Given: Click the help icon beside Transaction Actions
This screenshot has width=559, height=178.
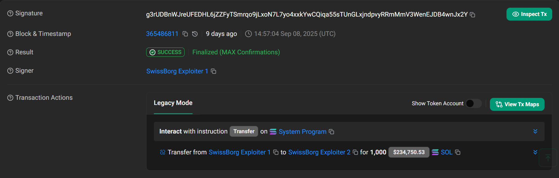Looking at the screenshot, I should coord(10,98).
